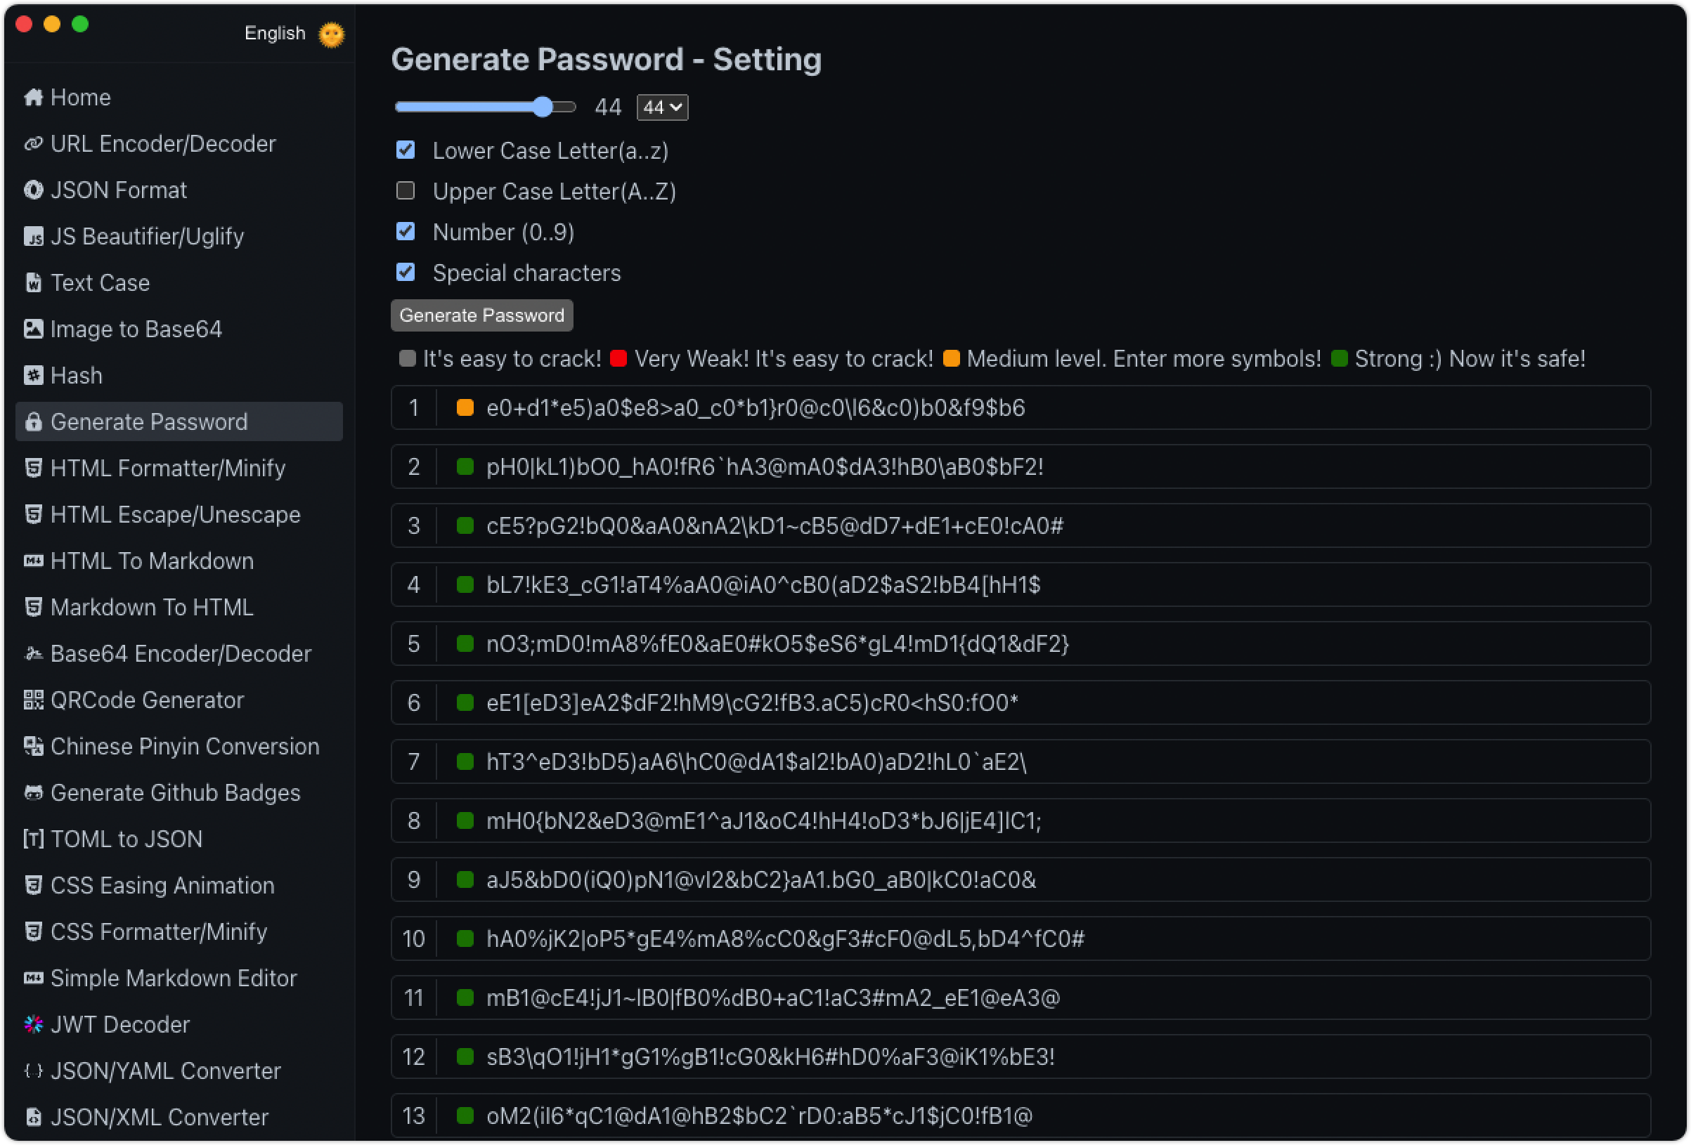Click the Hash sidebar icon
Viewport: 1691px width, 1145px height.
[34, 375]
